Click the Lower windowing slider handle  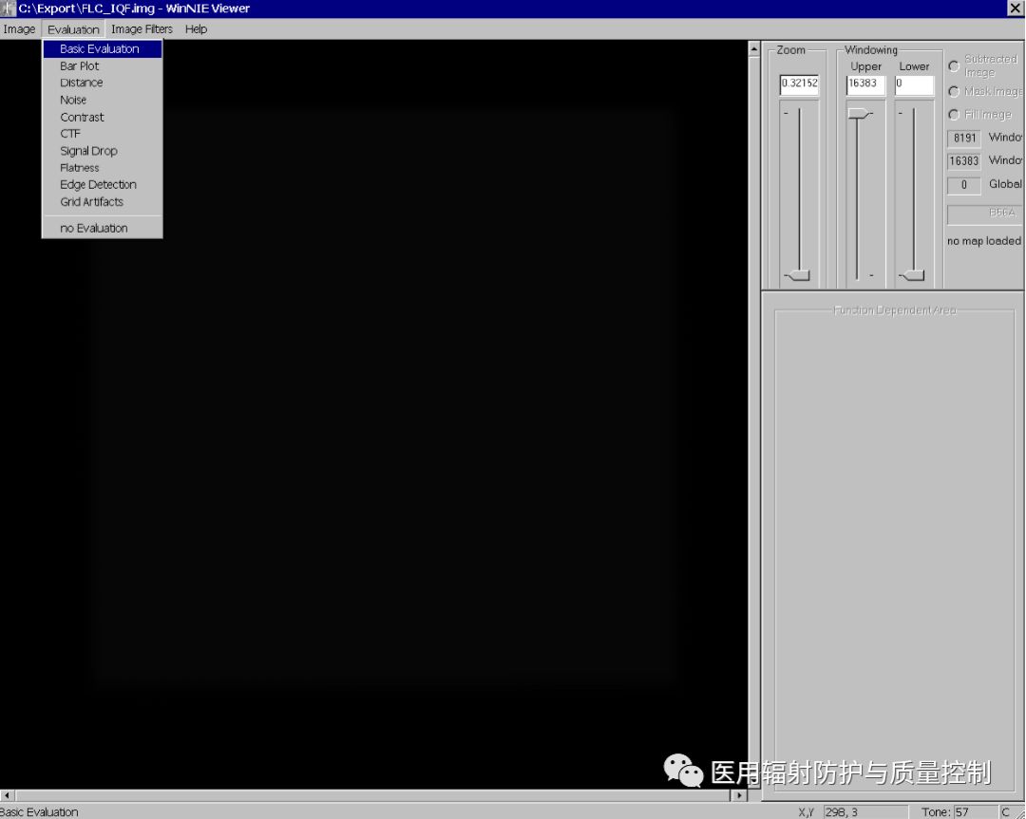click(x=912, y=275)
